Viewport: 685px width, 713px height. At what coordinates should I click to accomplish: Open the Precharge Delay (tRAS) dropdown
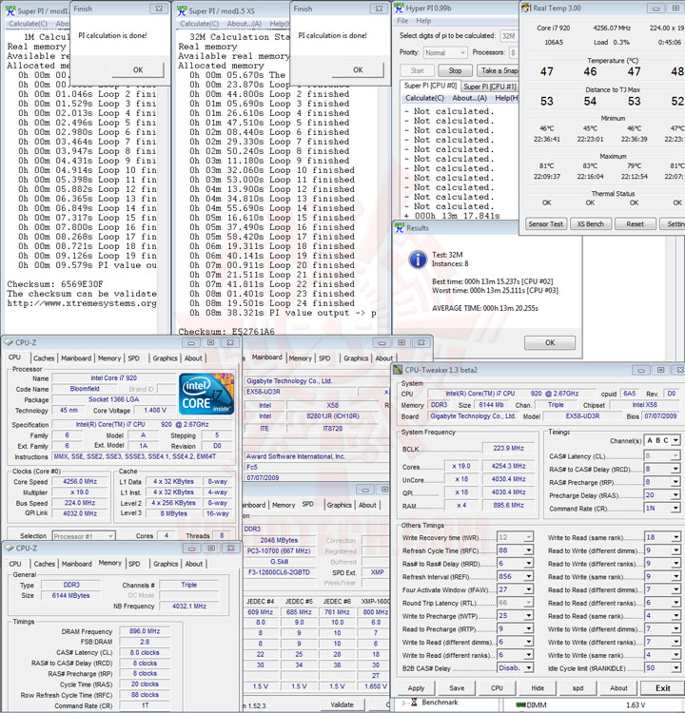675,495
